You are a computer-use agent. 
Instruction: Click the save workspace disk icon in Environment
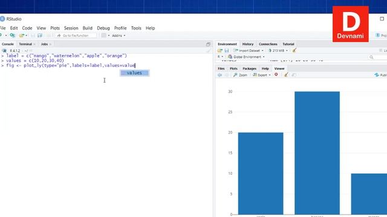click(227, 51)
